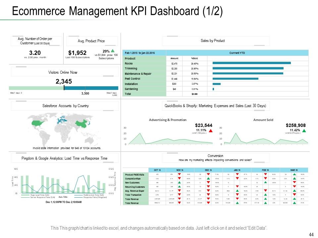Click the Trimming product row label
Screen dimensions: 318x238
coord(131,69)
